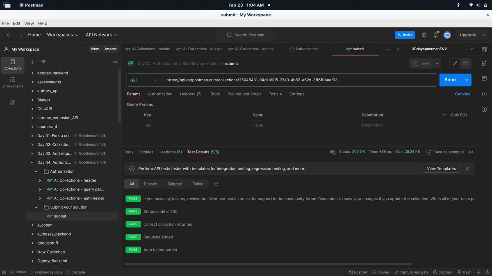The height and width of the screenshot is (276, 492).
Task: Expand the apodex-backend collection
Action: tap(32, 73)
